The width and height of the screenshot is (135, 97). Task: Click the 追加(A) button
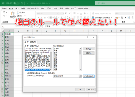coord(88,49)
